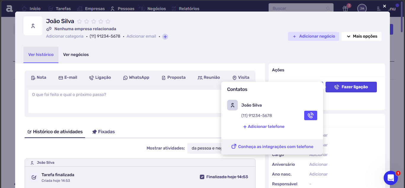Open the Mostrar atividades filter dropdown
405x188 pixels.
[205, 148]
